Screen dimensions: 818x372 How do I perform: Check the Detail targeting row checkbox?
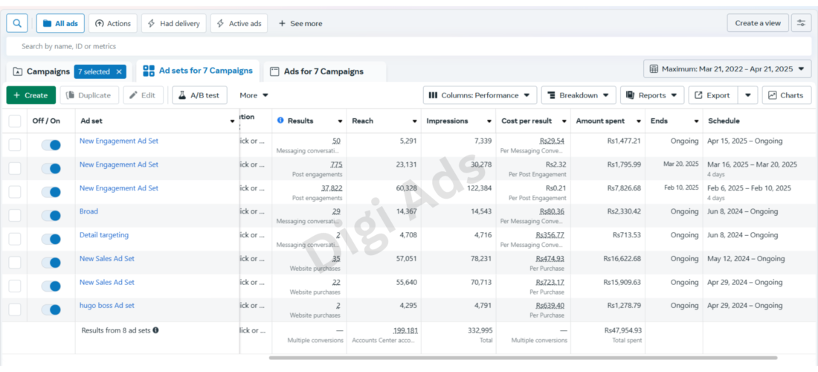[x=15, y=239]
